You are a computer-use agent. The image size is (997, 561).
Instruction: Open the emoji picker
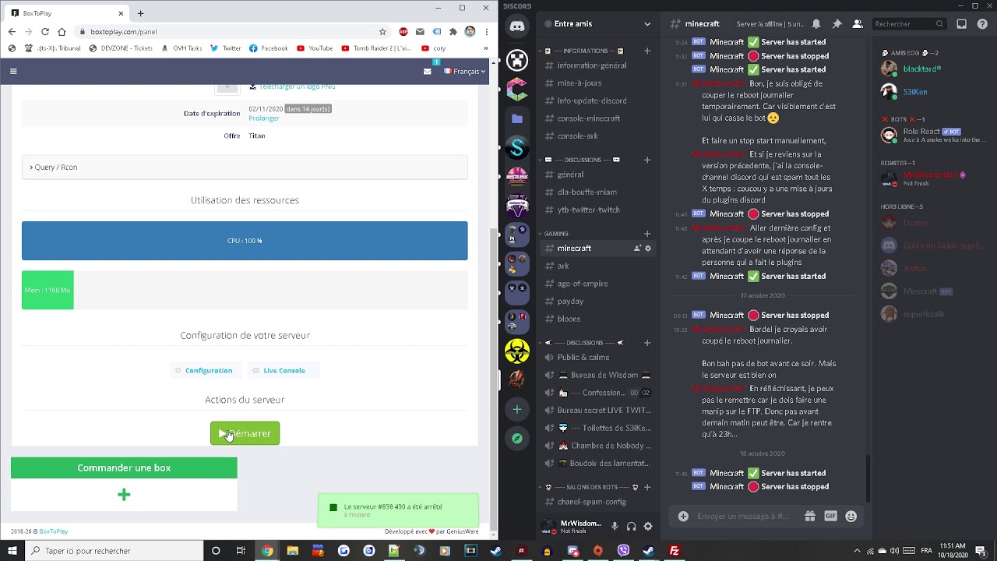pyautogui.click(x=851, y=516)
